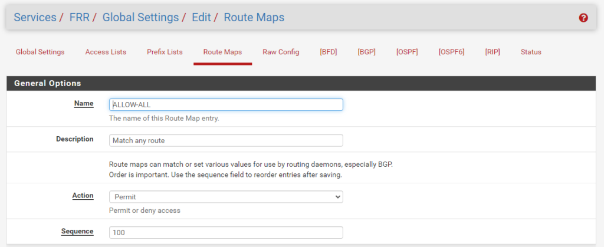Click the red help question mark icon
Viewport: 604px width, 247px height.
pos(583,18)
